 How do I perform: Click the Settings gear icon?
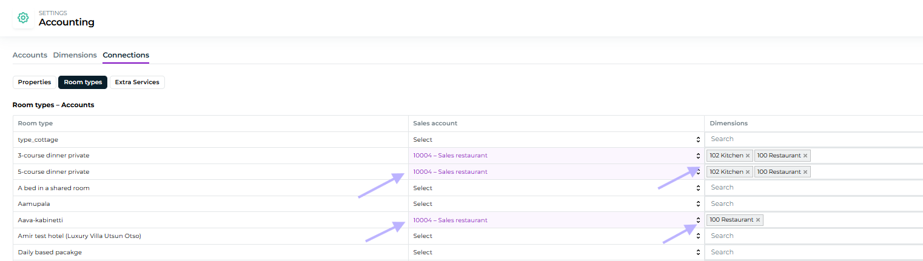[23, 18]
